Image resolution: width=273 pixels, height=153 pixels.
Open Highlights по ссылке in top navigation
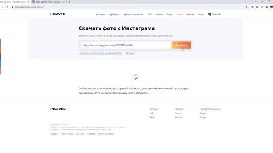tap(133, 14)
